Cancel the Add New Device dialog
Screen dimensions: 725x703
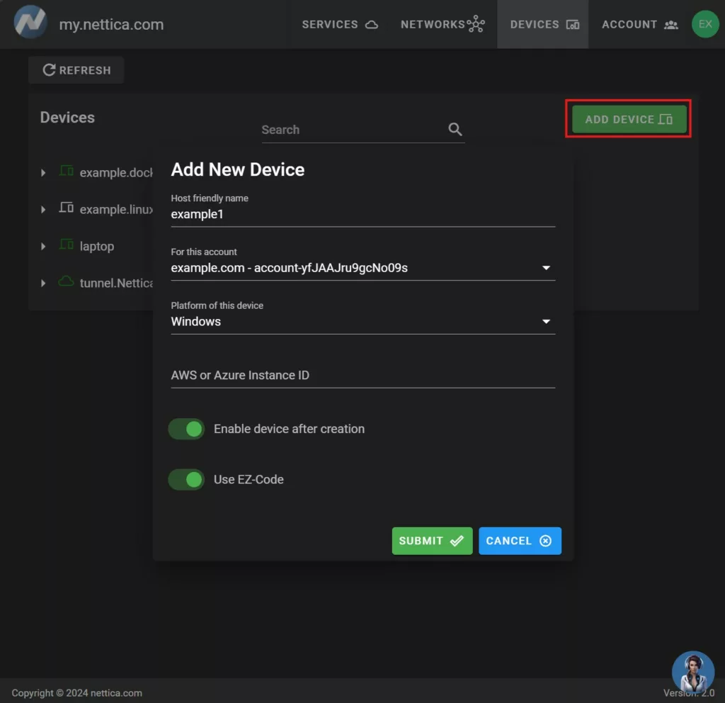[x=519, y=541]
